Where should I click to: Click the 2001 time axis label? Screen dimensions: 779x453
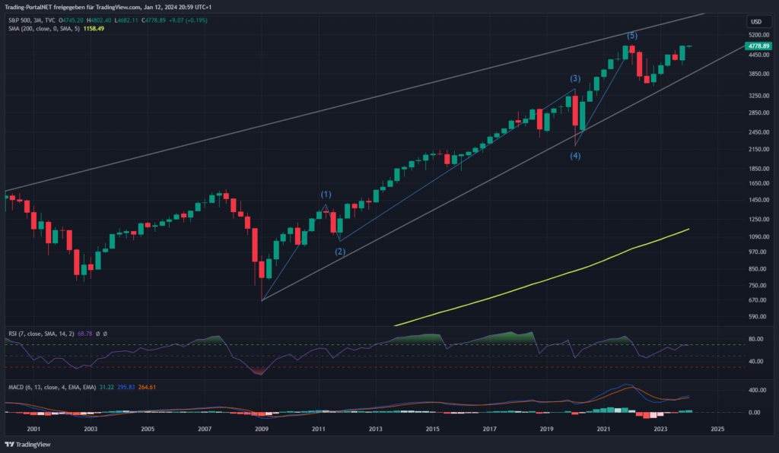click(x=33, y=429)
